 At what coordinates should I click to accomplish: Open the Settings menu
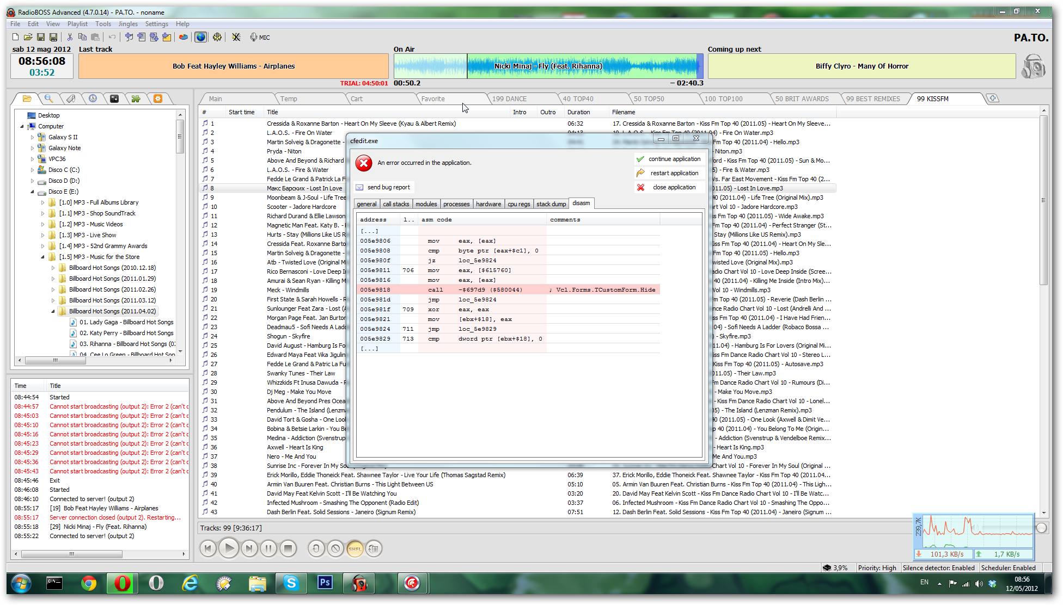point(156,24)
